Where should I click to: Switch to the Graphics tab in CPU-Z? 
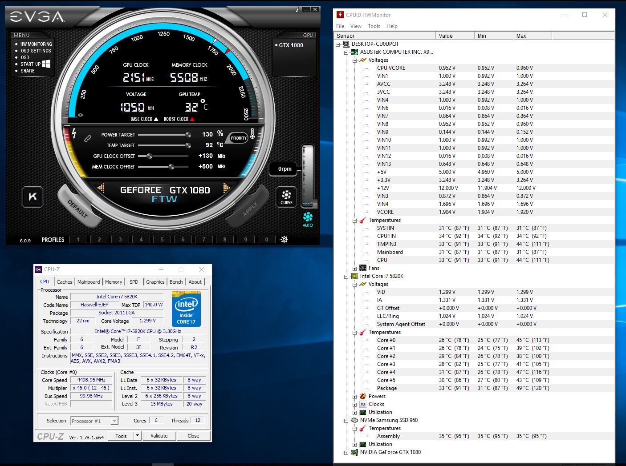(x=155, y=282)
